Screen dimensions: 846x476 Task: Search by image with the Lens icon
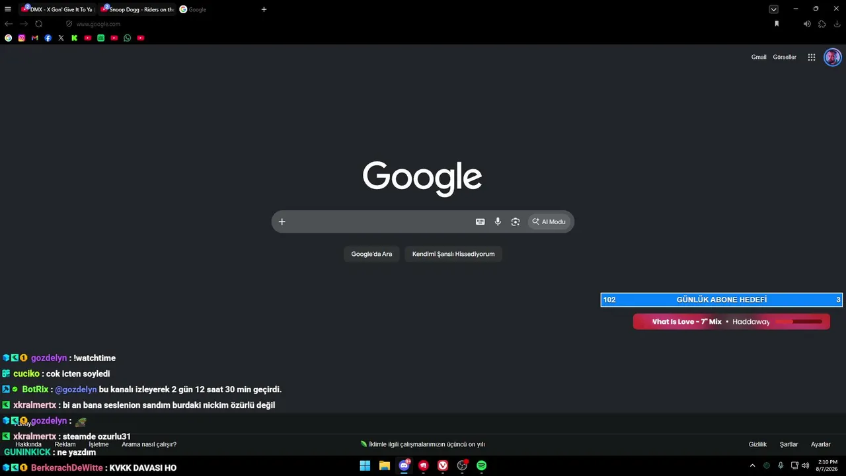tap(516, 221)
